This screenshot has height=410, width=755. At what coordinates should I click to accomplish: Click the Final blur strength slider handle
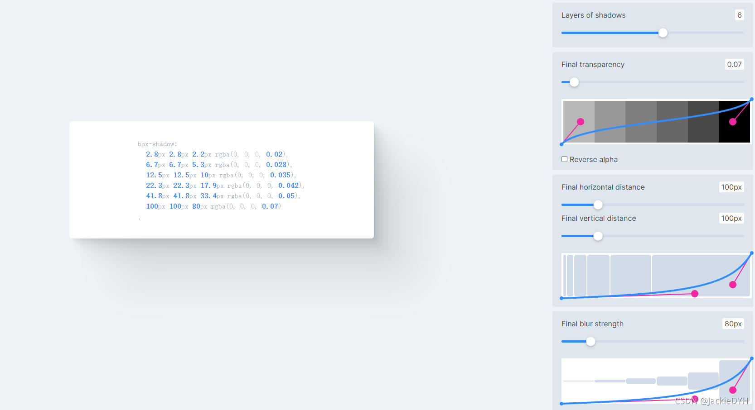[590, 341]
